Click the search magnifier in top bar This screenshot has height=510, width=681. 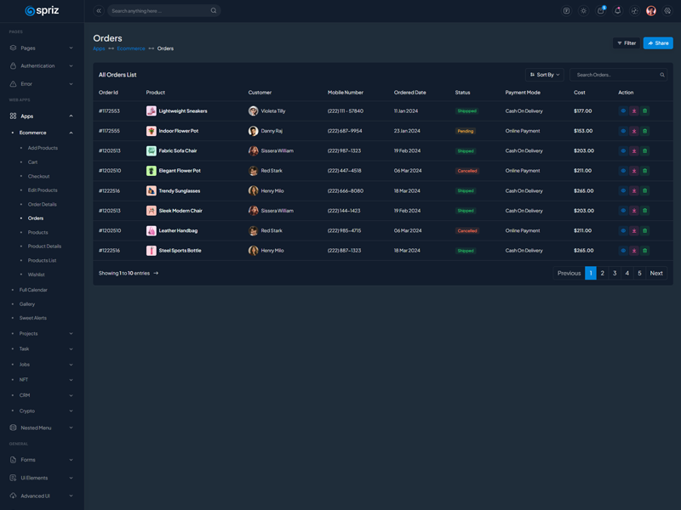coord(214,11)
